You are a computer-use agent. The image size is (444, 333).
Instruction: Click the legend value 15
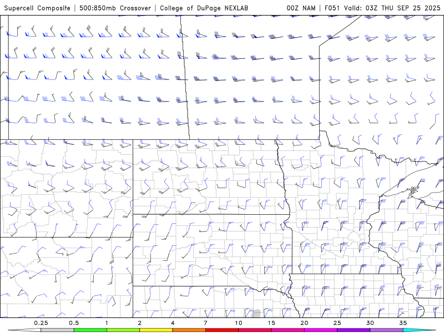tap(271, 323)
